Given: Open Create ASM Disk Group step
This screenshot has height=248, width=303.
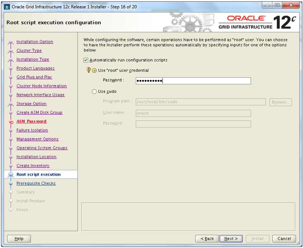Looking at the screenshot, I should tap(40, 113).
